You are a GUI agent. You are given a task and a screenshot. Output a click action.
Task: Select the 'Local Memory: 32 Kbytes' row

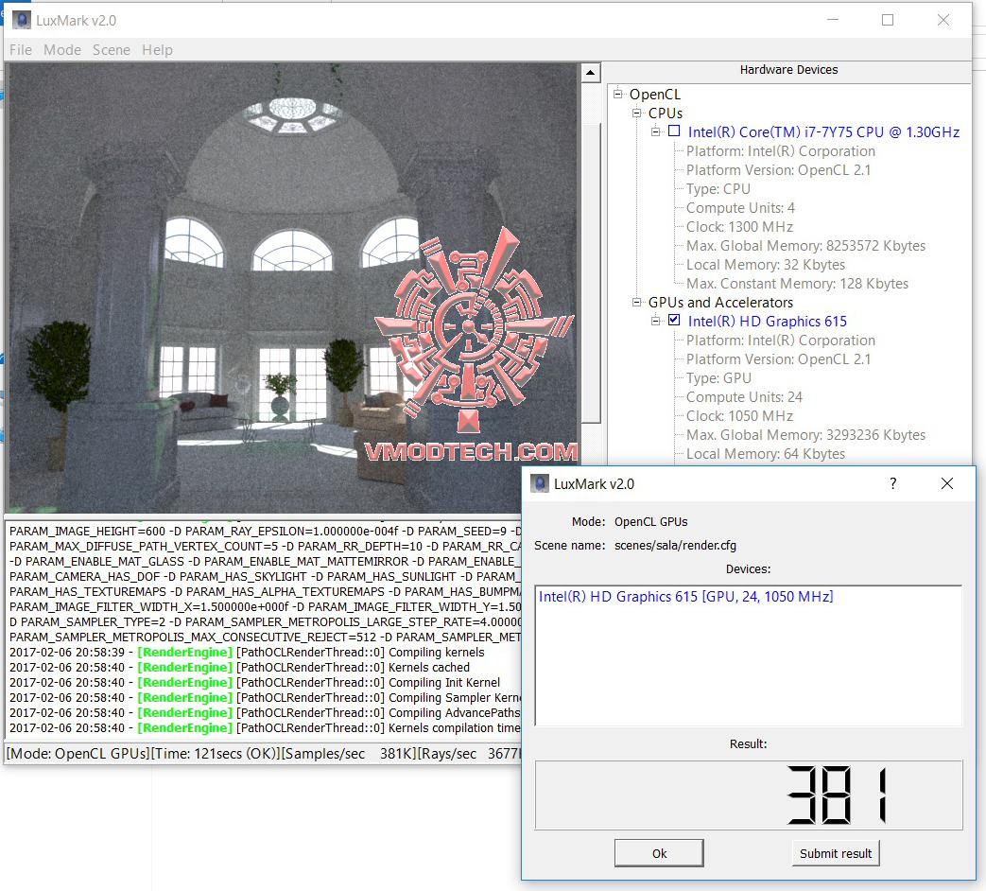(x=766, y=265)
